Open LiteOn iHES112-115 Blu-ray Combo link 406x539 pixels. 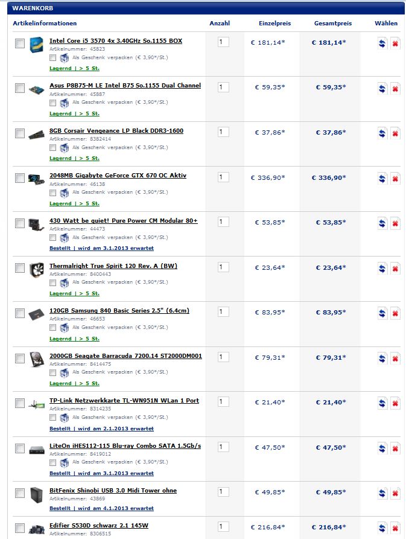[x=125, y=445]
